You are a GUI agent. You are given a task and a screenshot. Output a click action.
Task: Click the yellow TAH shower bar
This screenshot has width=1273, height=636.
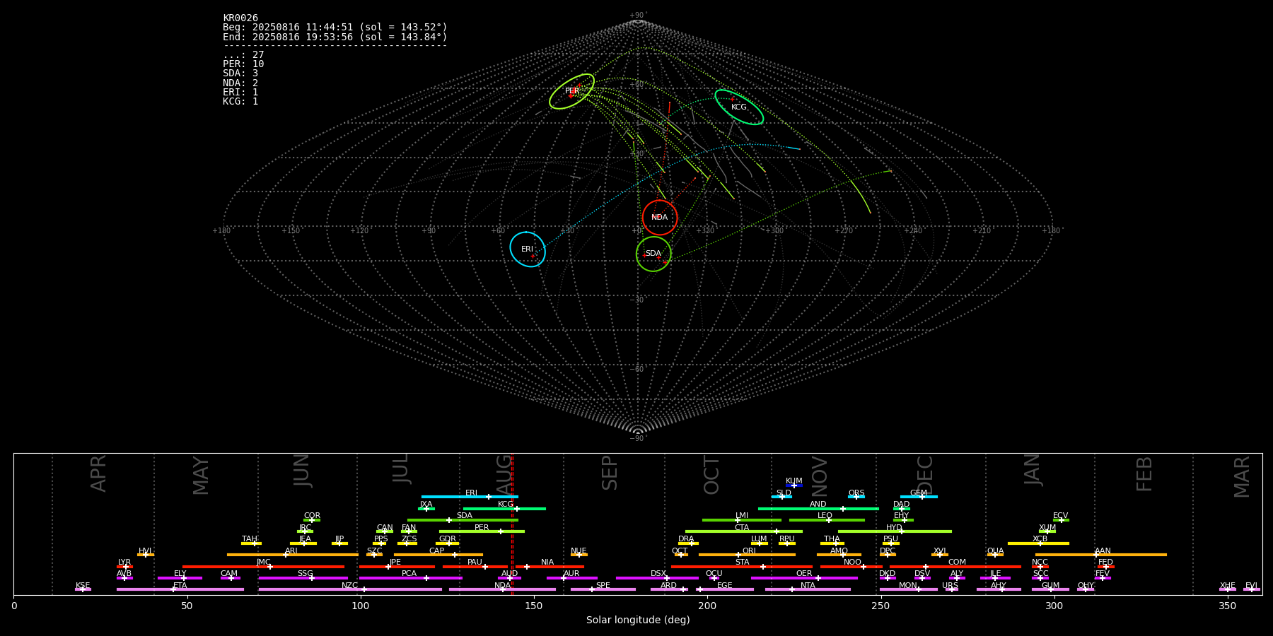251,543
